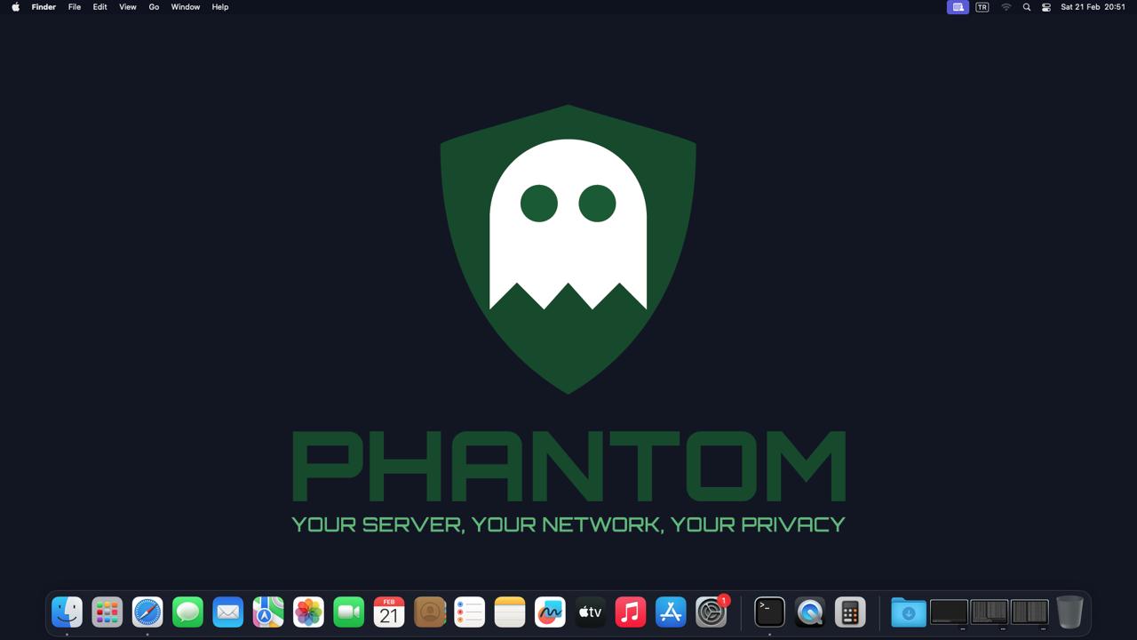
Task: Click the screen sharing status icon
Action: pos(958,7)
